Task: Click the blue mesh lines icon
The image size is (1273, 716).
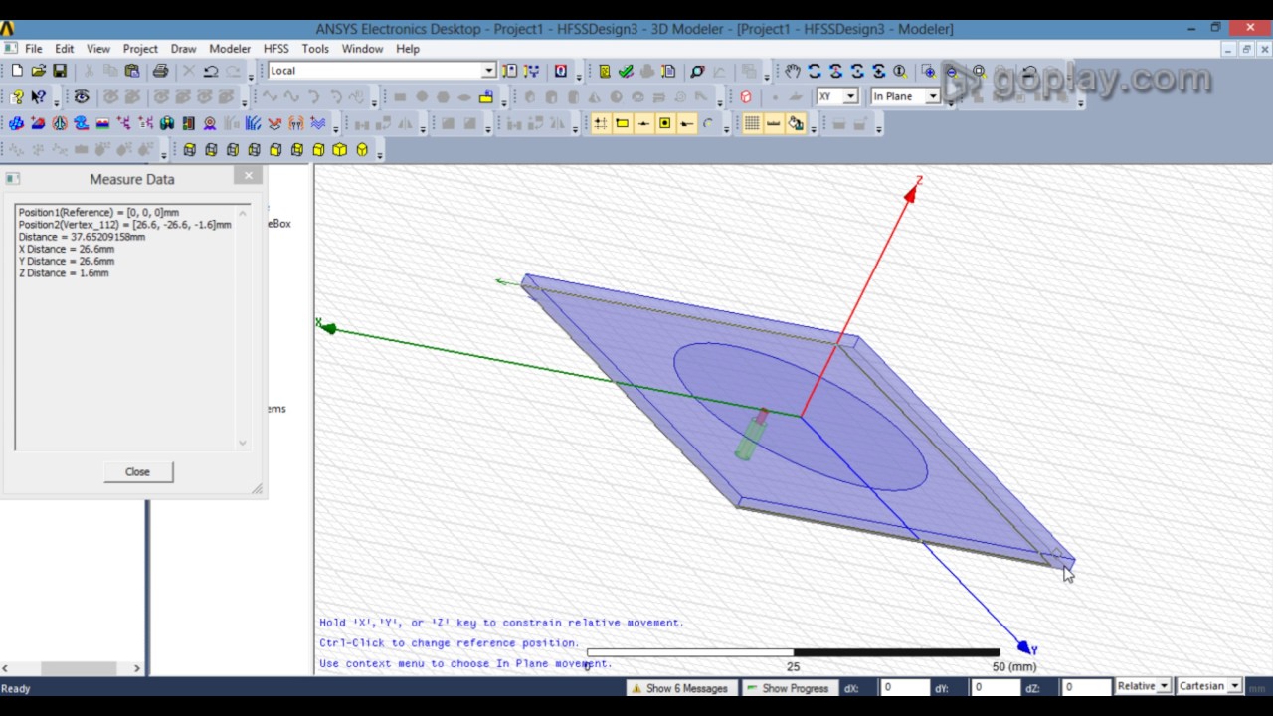Action: 253,123
